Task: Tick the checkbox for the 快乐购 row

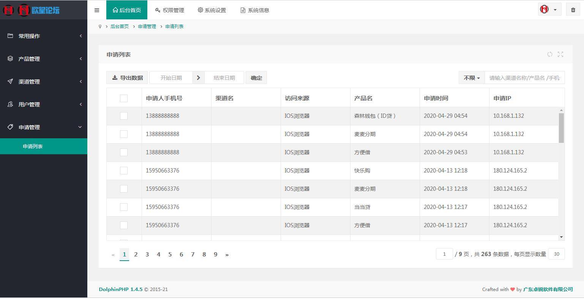Action: [x=124, y=170]
